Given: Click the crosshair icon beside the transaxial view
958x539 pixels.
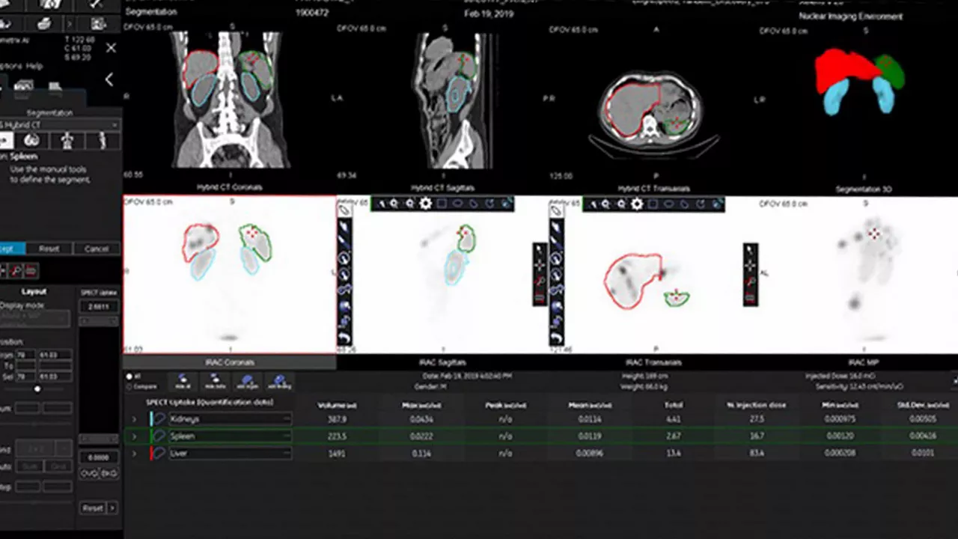Looking at the screenshot, I should pyautogui.click(x=751, y=265).
